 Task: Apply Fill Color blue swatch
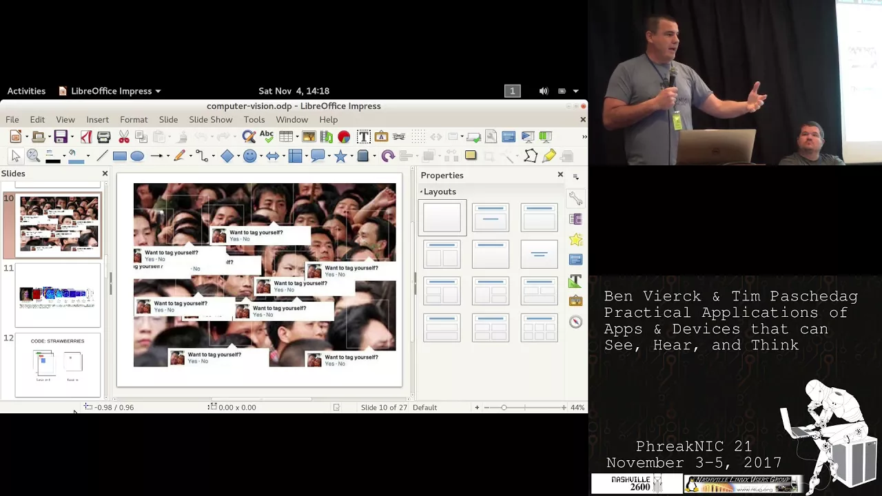point(76,157)
